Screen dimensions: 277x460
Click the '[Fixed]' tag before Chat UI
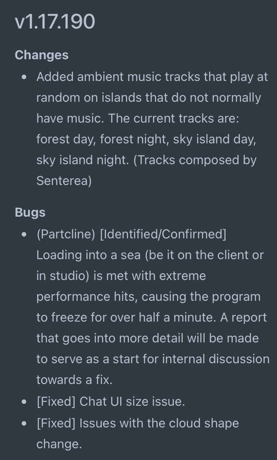click(x=56, y=401)
